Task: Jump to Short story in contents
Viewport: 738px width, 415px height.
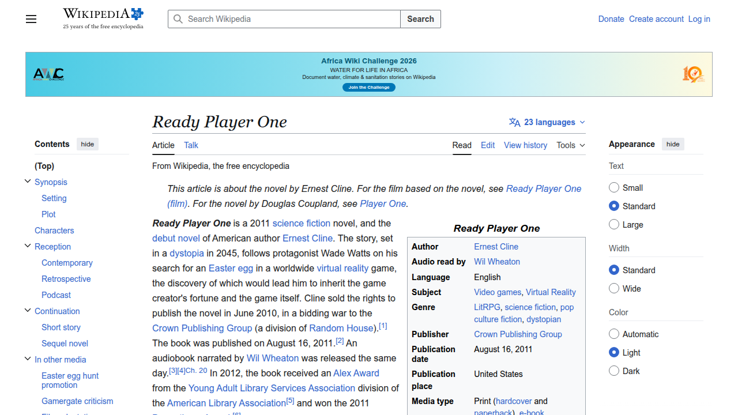Action: (x=61, y=327)
